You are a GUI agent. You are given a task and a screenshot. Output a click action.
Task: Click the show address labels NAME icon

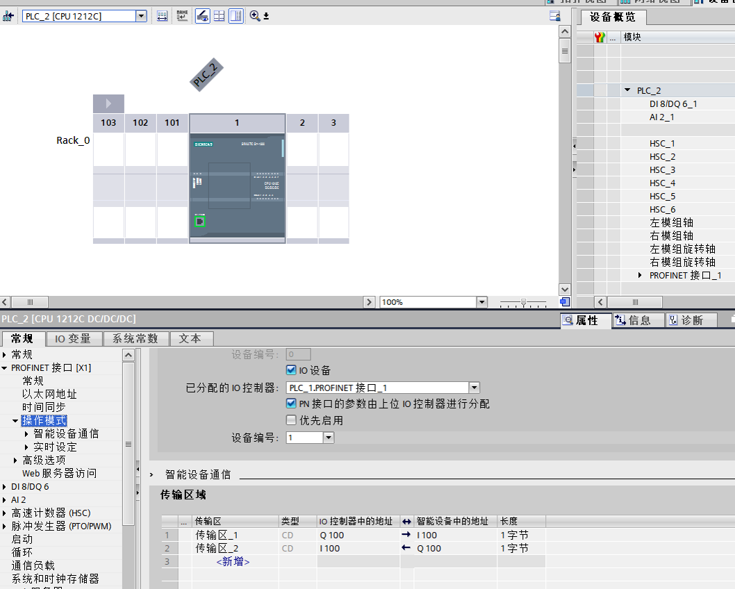coord(182,17)
